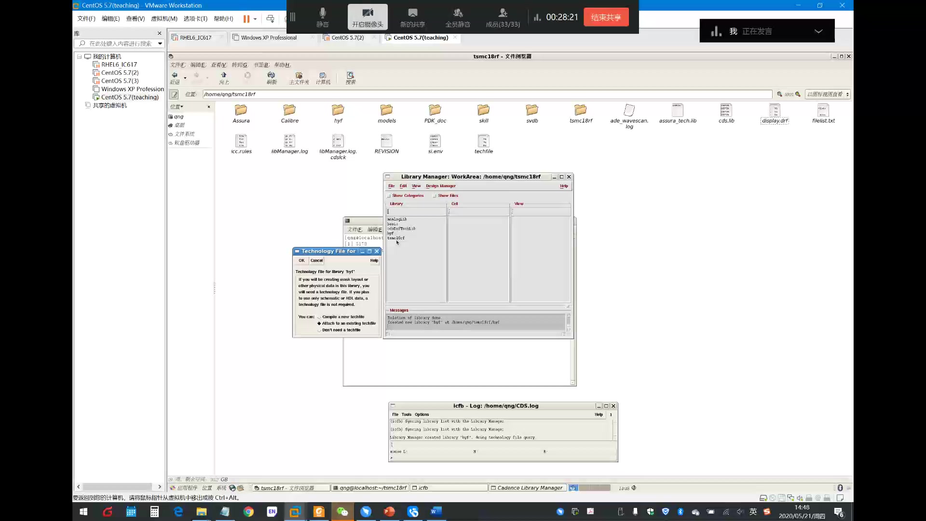The width and height of the screenshot is (926, 521).
Task: Select analogLib in Library list
Action: point(397,219)
